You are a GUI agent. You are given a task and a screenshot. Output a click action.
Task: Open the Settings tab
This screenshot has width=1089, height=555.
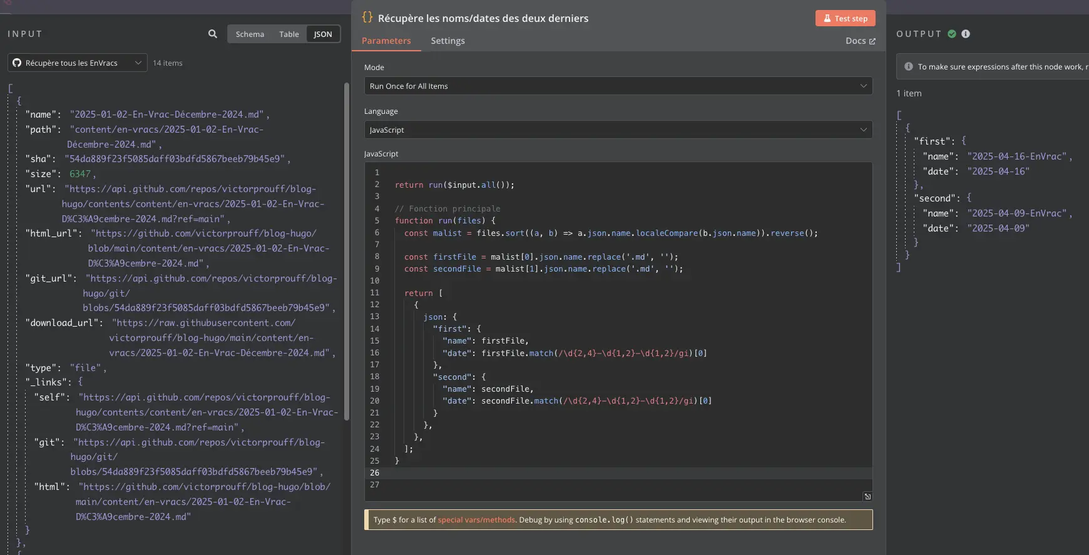click(447, 41)
